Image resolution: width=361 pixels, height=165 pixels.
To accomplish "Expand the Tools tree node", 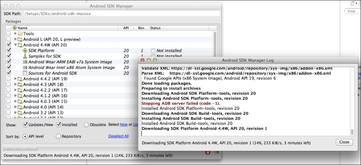I will [x=16, y=34].
